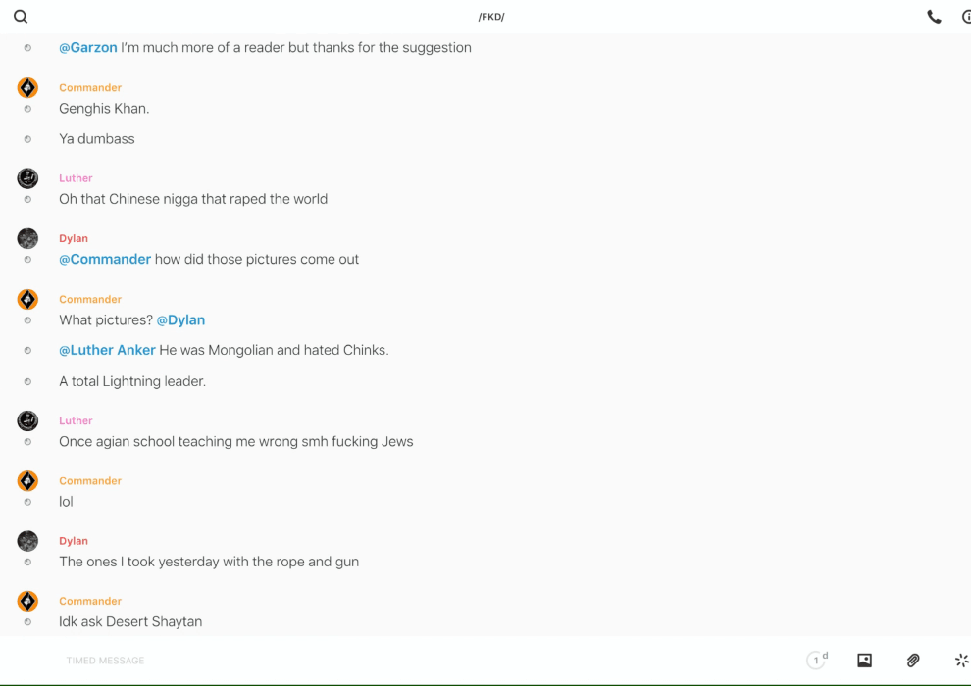Open the search icon in the top bar
The width and height of the screenshot is (971, 686).
pyautogui.click(x=21, y=17)
